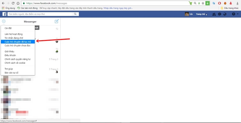Select 'Điều khoản' menu item
Image resolution: width=241 pixels, height=123 pixels.
click(18, 55)
